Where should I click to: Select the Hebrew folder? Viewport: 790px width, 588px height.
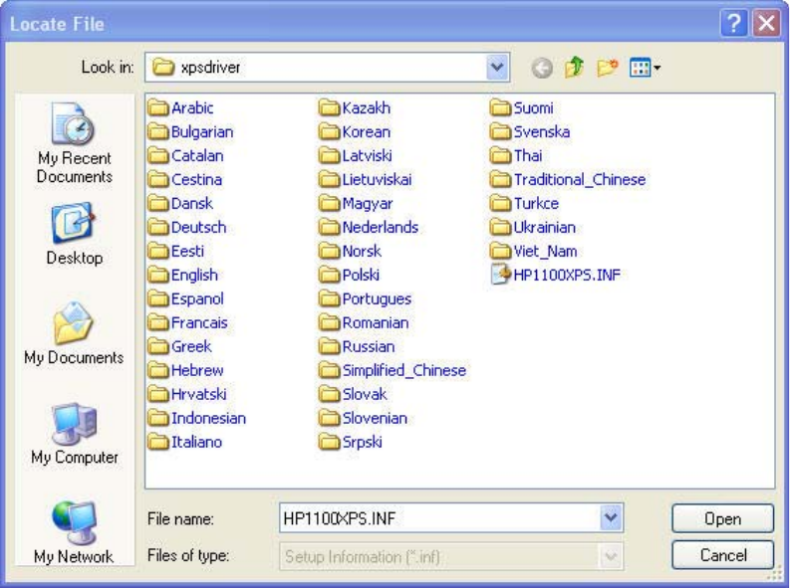pos(185,370)
